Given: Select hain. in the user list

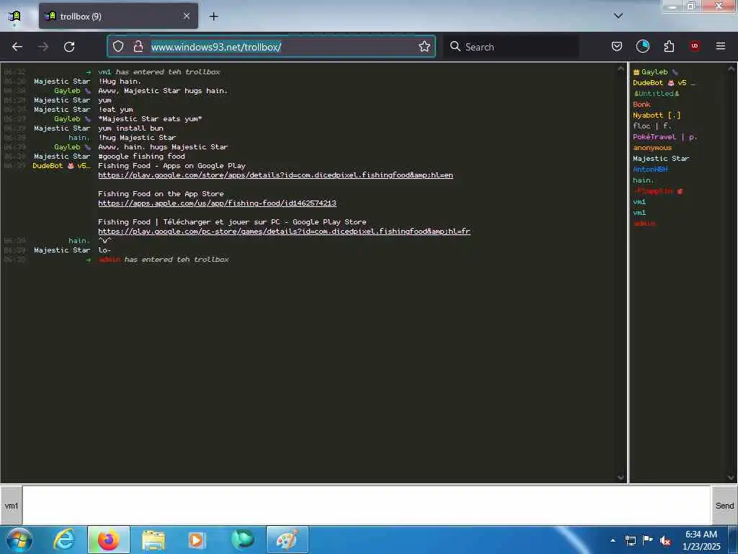Looking at the screenshot, I should click(643, 180).
